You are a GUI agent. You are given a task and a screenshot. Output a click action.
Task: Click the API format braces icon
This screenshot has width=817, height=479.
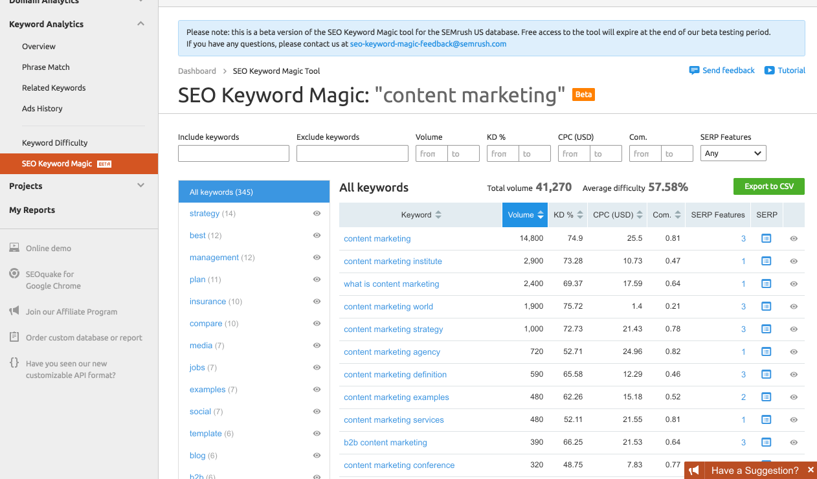click(x=14, y=363)
